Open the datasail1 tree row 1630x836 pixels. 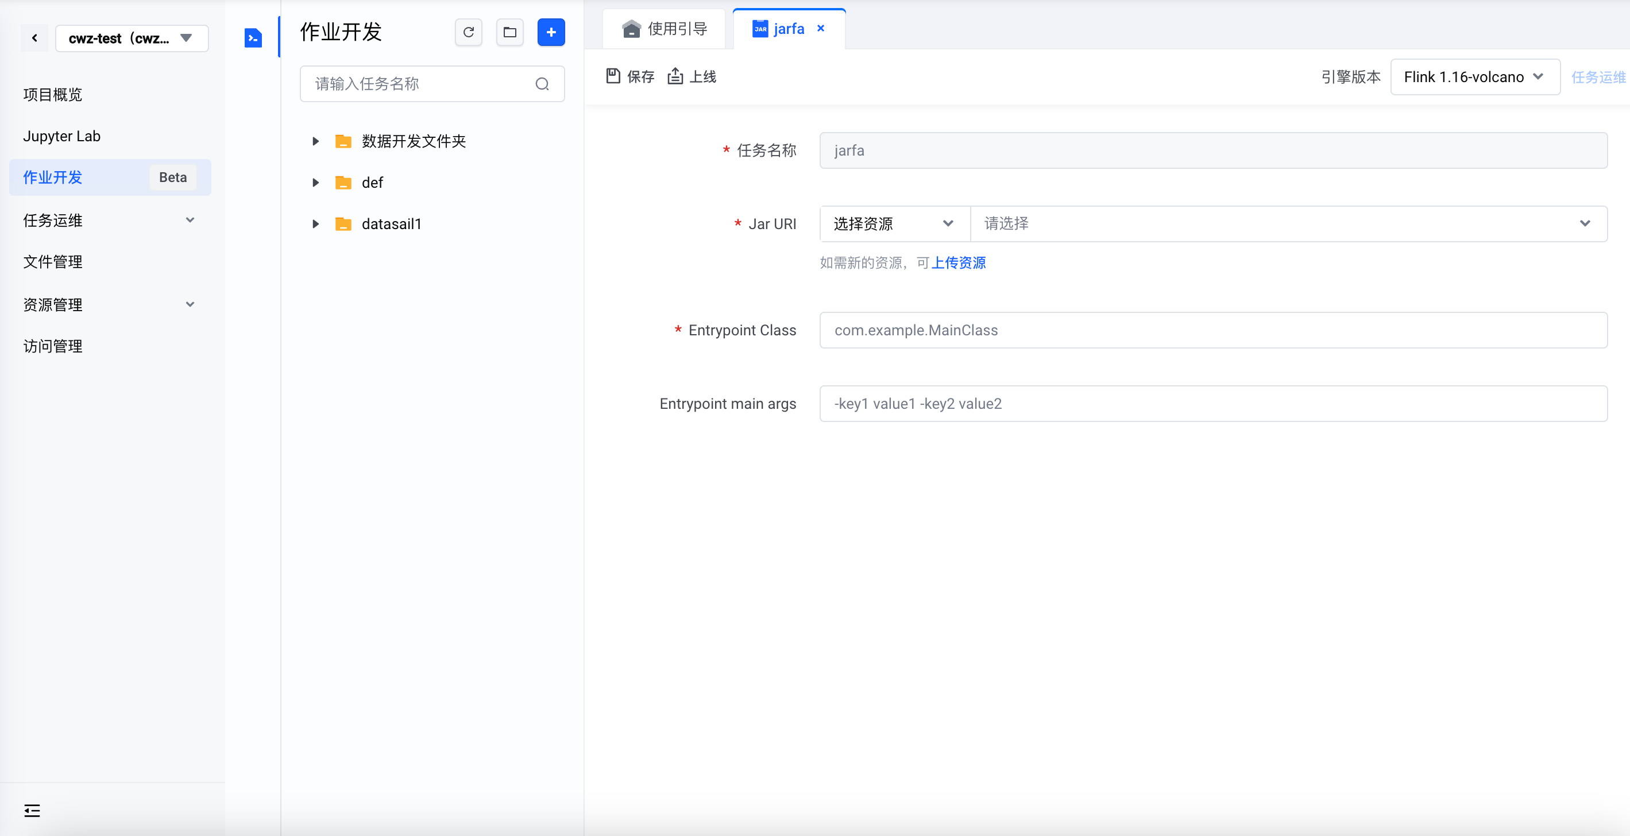(432, 224)
